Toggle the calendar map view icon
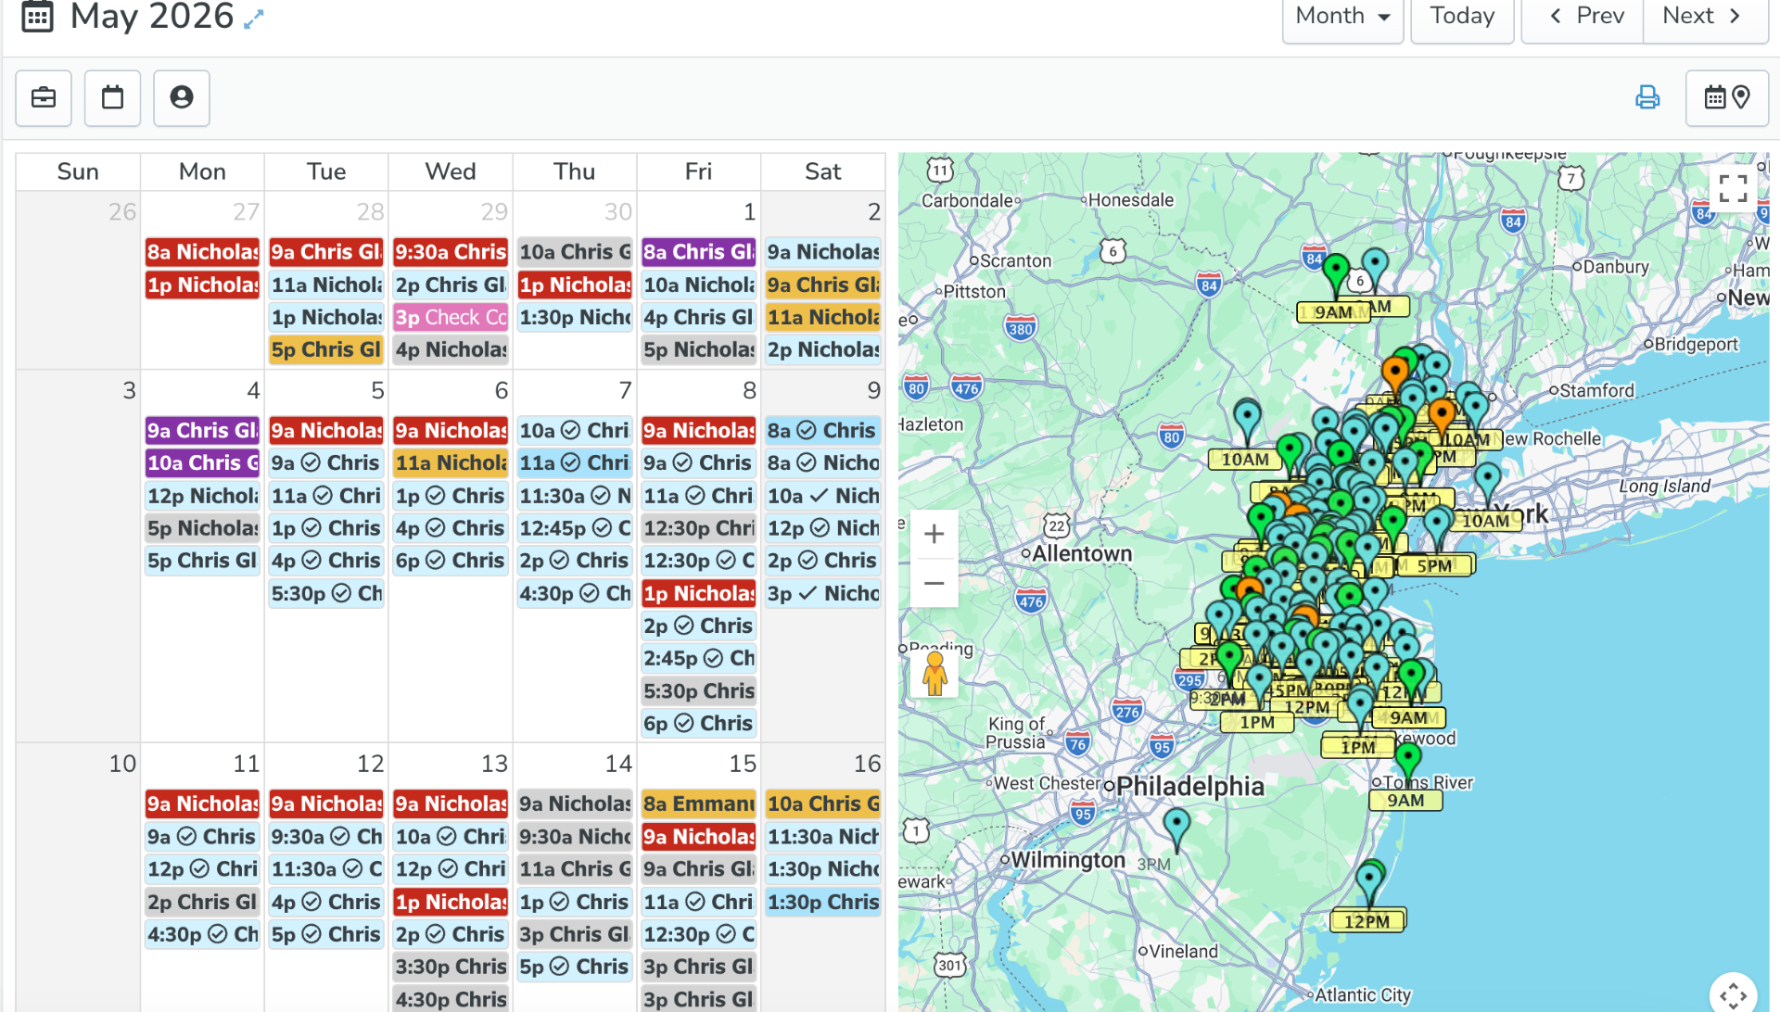Image resolution: width=1780 pixels, height=1012 pixels. click(x=1727, y=97)
